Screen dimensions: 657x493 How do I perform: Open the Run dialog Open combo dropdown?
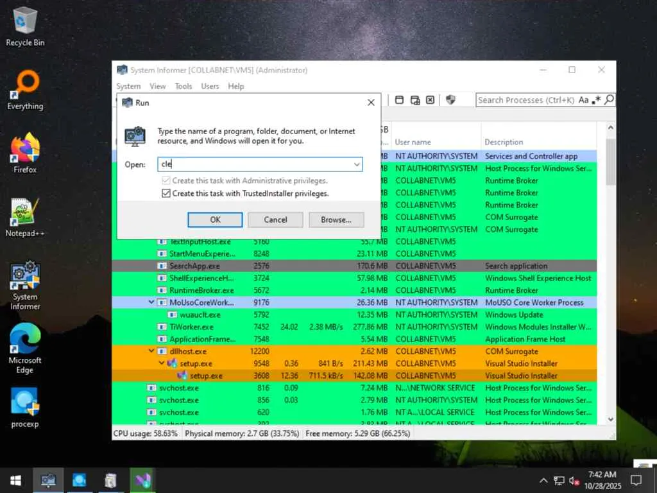[357, 164]
